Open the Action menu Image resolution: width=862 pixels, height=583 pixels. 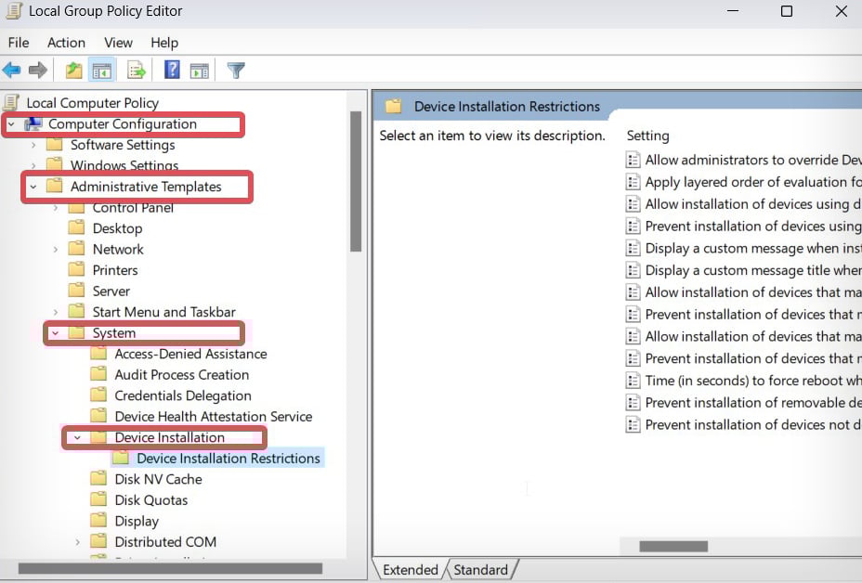66,43
